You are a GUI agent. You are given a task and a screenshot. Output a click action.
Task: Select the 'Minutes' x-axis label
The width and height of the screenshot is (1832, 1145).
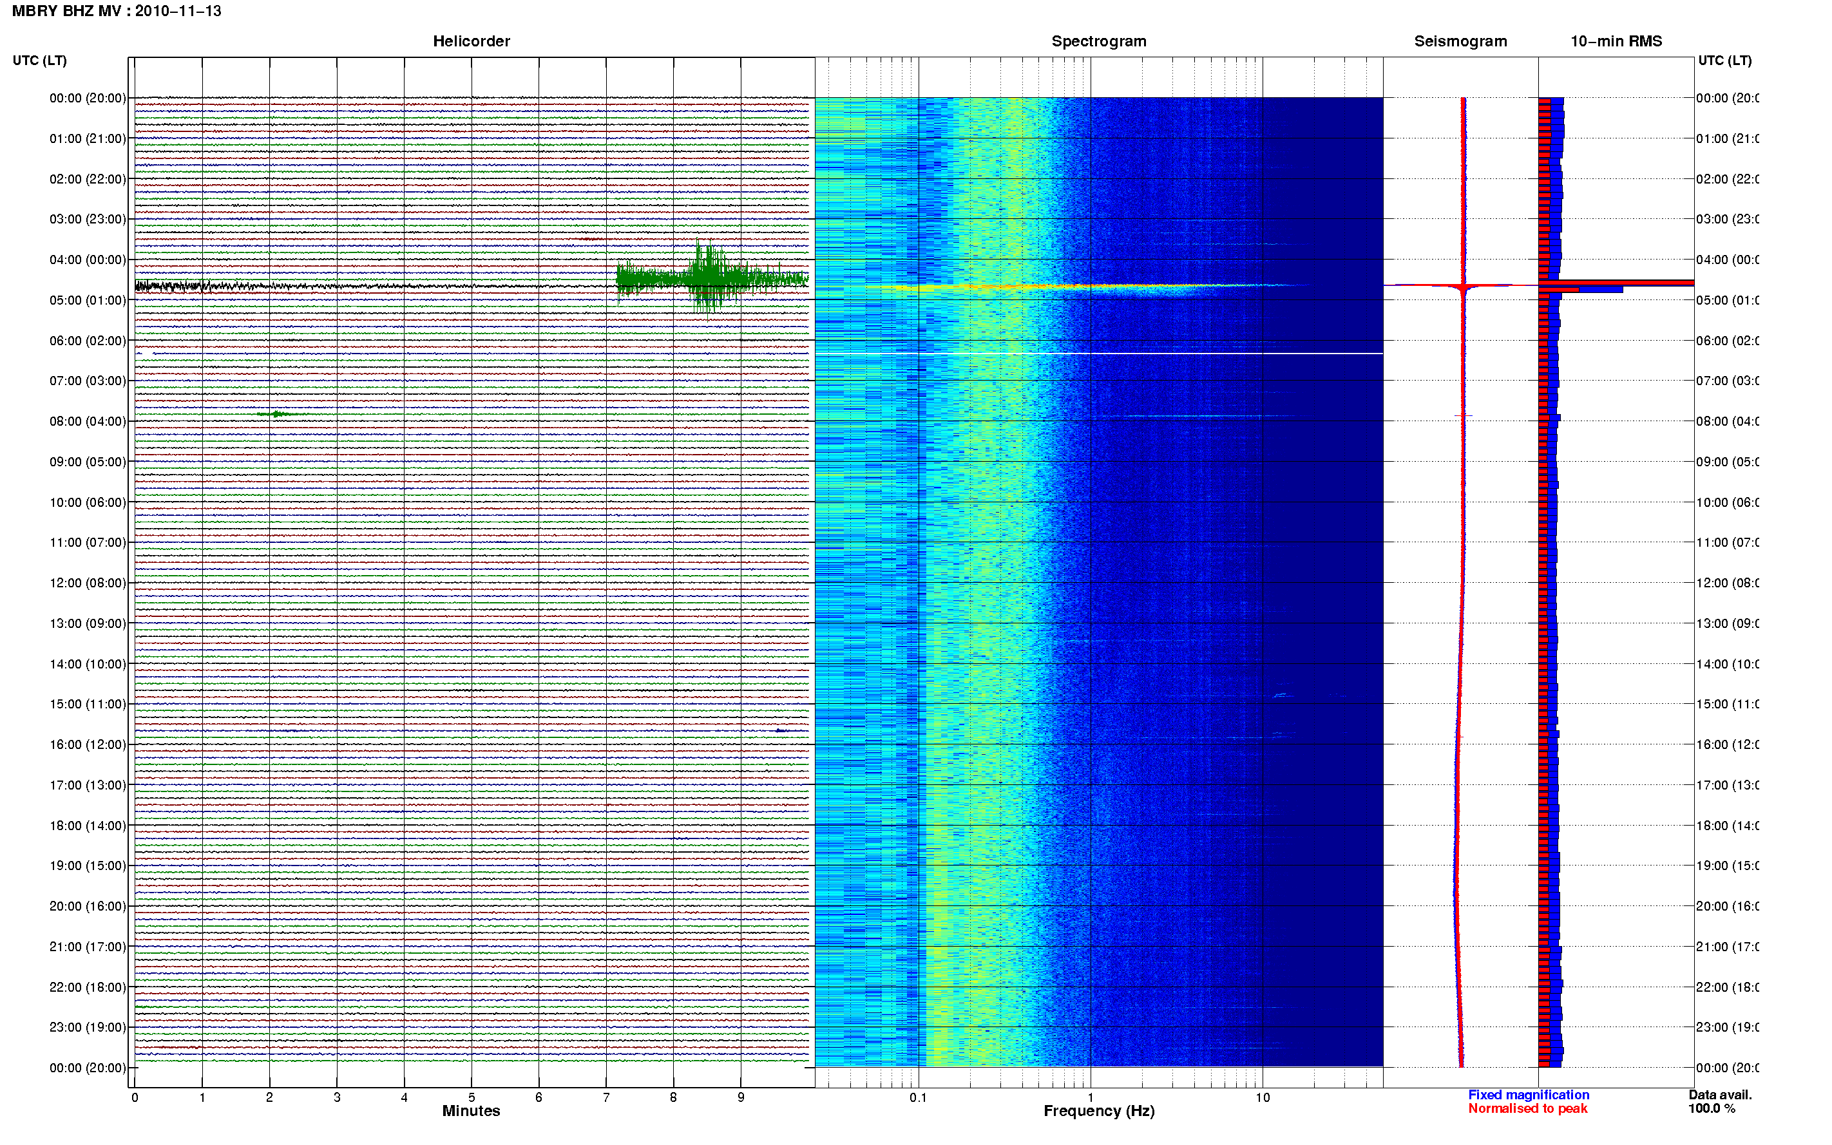(x=471, y=1111)
